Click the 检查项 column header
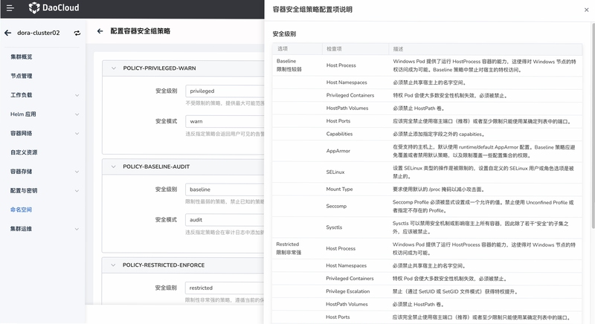This screenshot has height=324, width=595. point(334,49)
